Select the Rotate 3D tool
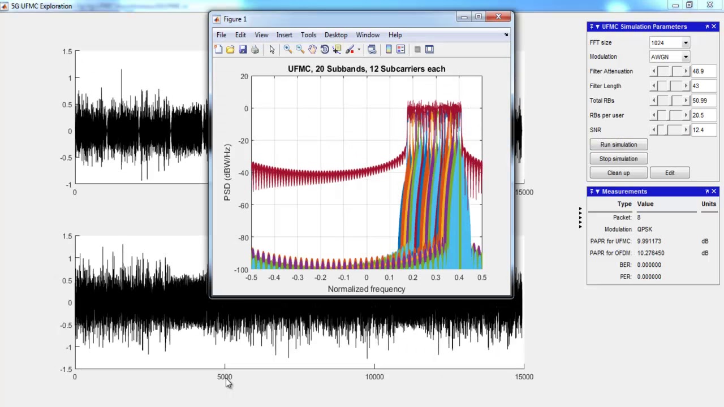724x407 pixels. point(325,50)
